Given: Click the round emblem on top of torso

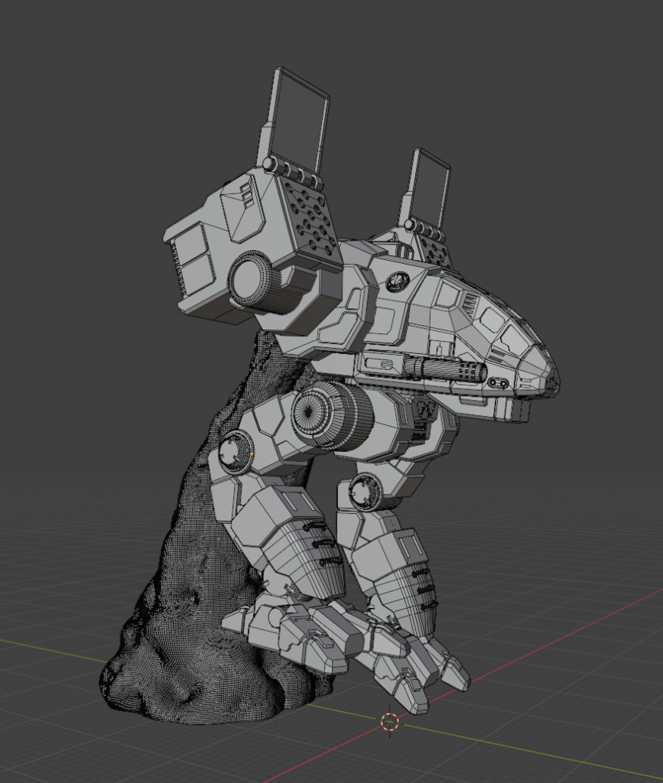Looking at the screenshot, I should pos(397,281).
